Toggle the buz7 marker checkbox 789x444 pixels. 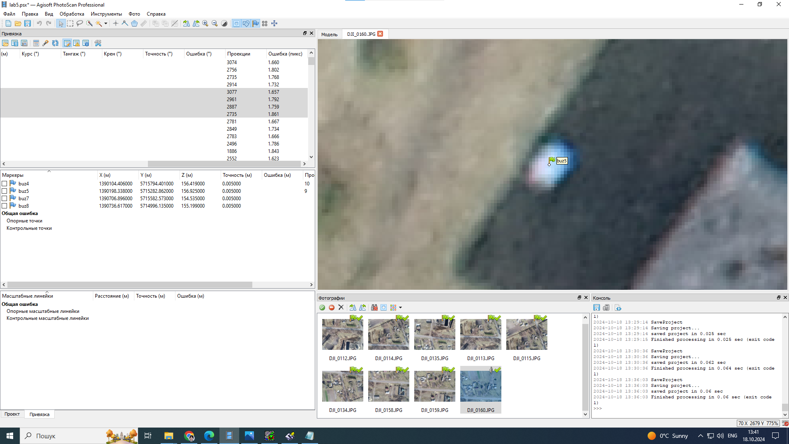(5, 199)
